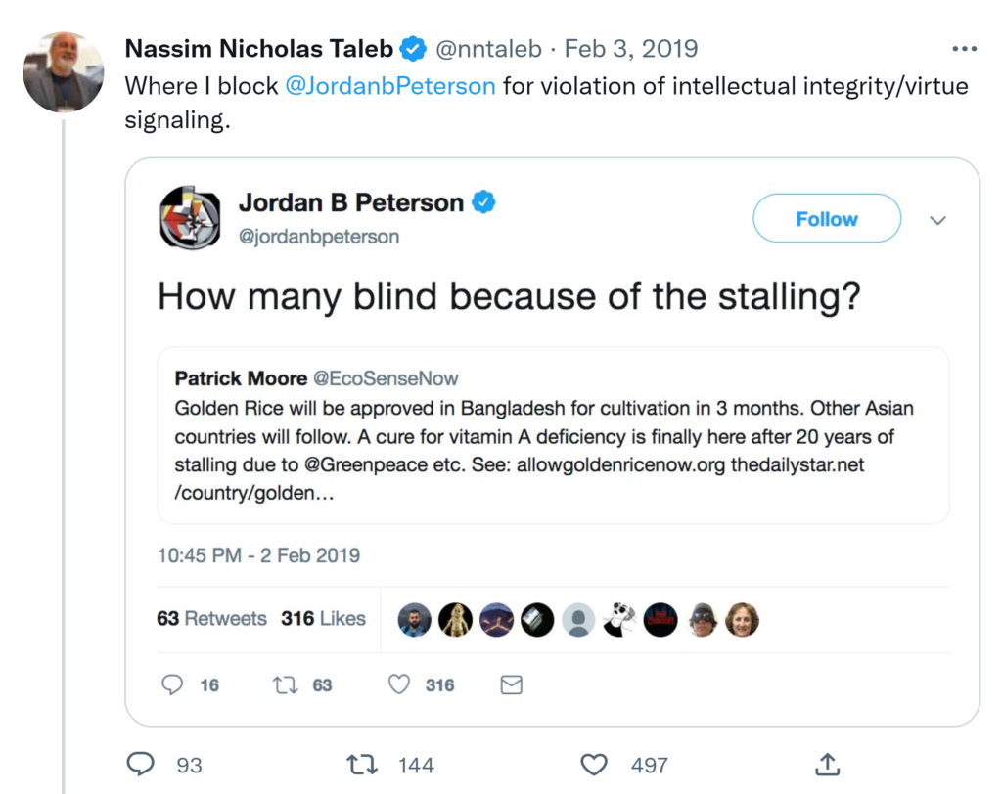This screenshot has width=1002, height=794.
Task: Open the Feb 3, 2019 timestamp
Action: click(631, 48)
